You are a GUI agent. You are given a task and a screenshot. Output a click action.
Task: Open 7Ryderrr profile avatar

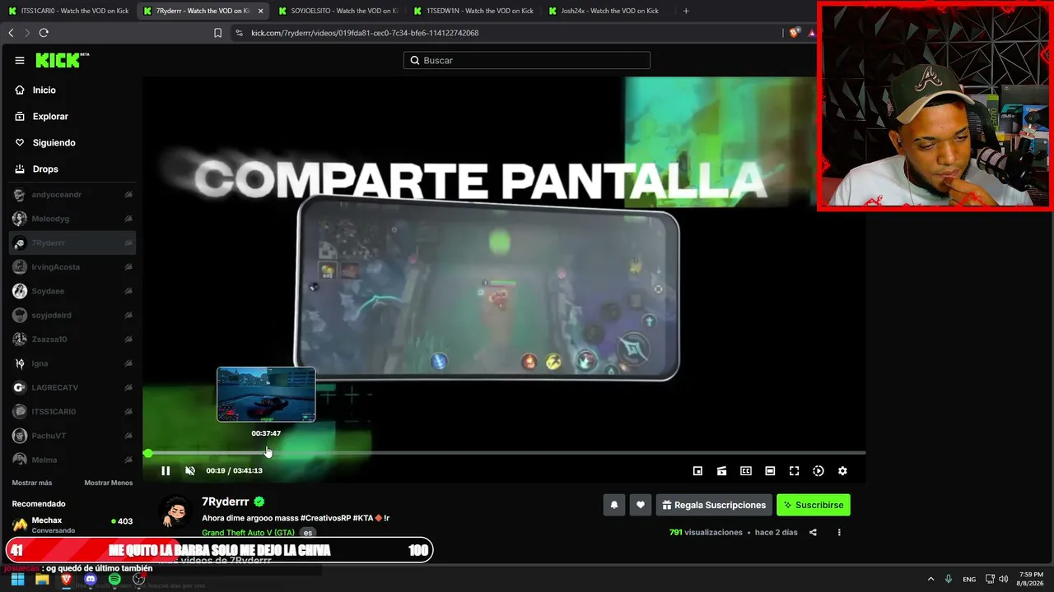175,511
